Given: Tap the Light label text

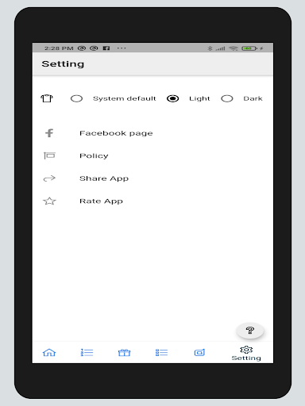Looking at the screenshot, I should click(x=199, y=98).
